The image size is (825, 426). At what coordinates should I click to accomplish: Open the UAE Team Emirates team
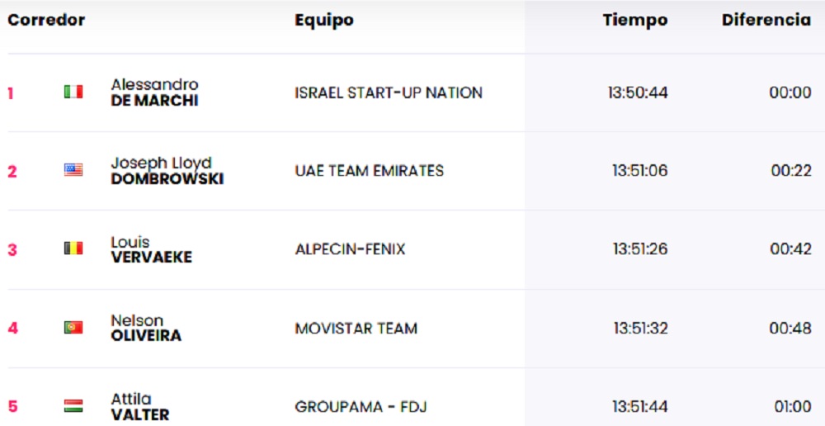[369, 171]
